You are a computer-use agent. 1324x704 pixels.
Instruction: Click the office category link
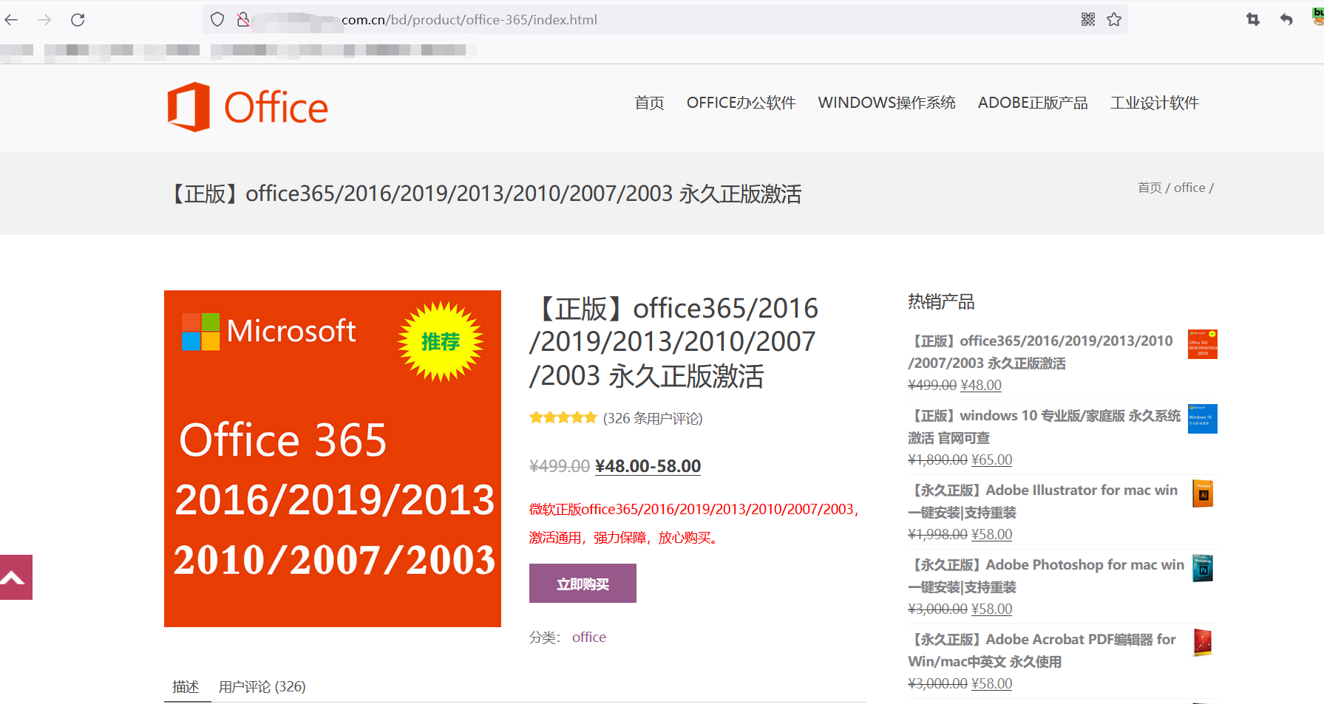[x=589, y=637]
